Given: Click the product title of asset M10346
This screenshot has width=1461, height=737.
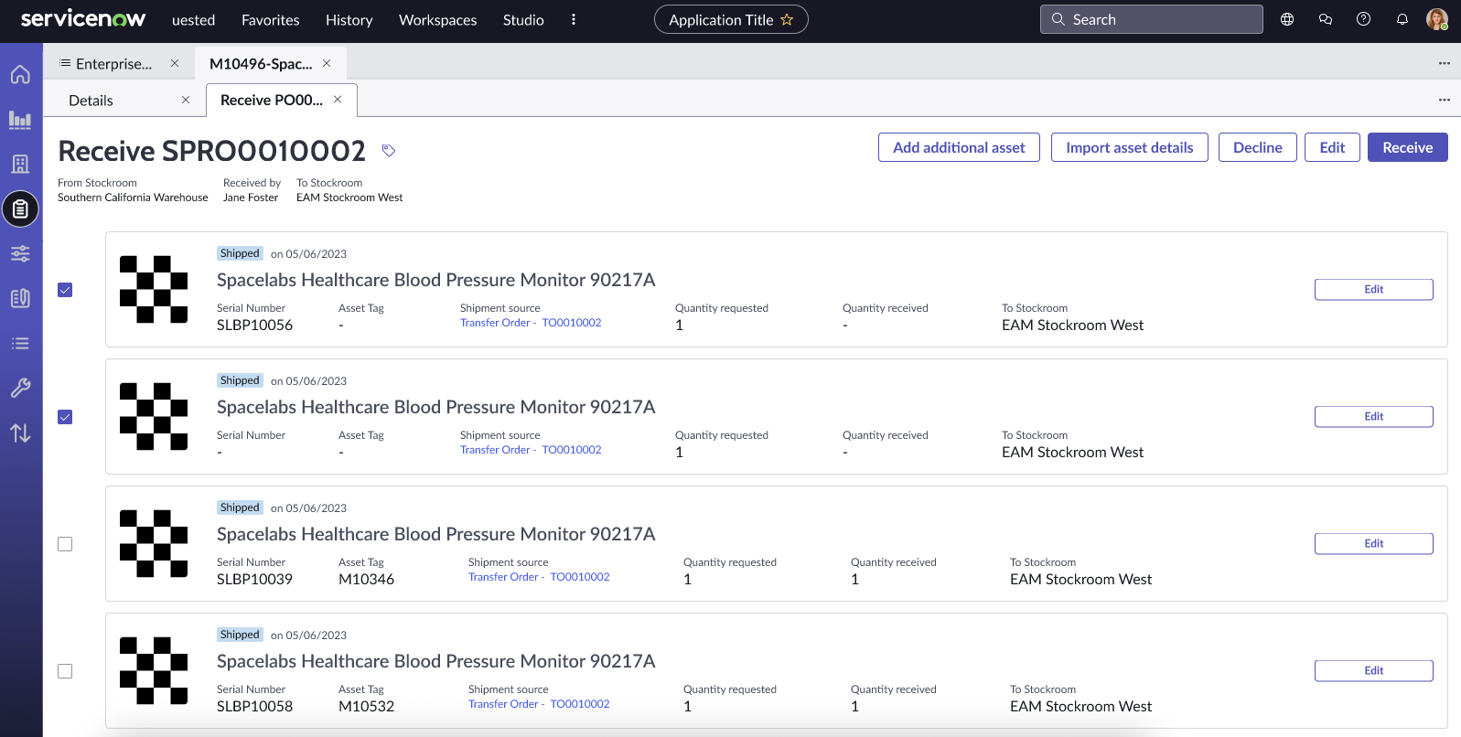Looking at the screenshot, I should pyautogui.click(x=436, y=534).
